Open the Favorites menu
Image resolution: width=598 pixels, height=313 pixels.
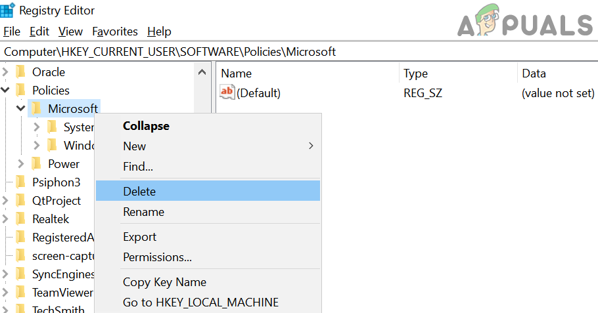click(x=115, y=31)
